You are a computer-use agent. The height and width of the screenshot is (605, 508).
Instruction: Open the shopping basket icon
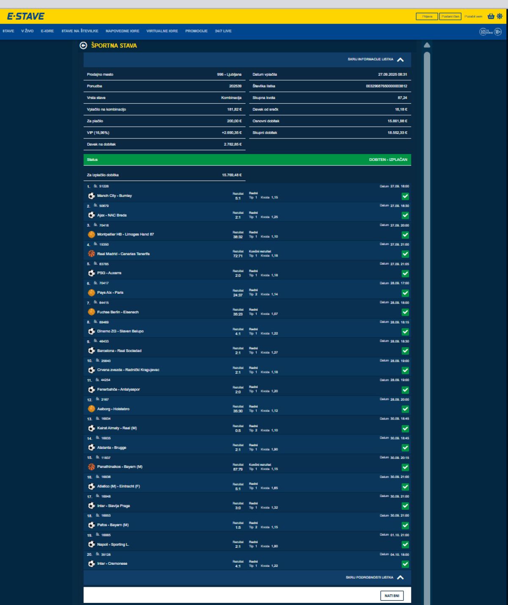(491, 17)
